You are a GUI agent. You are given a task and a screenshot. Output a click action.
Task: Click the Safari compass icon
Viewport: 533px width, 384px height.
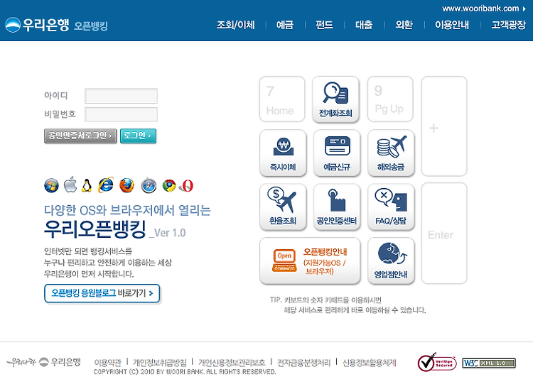pyautogui.click(x=149, y=185)
